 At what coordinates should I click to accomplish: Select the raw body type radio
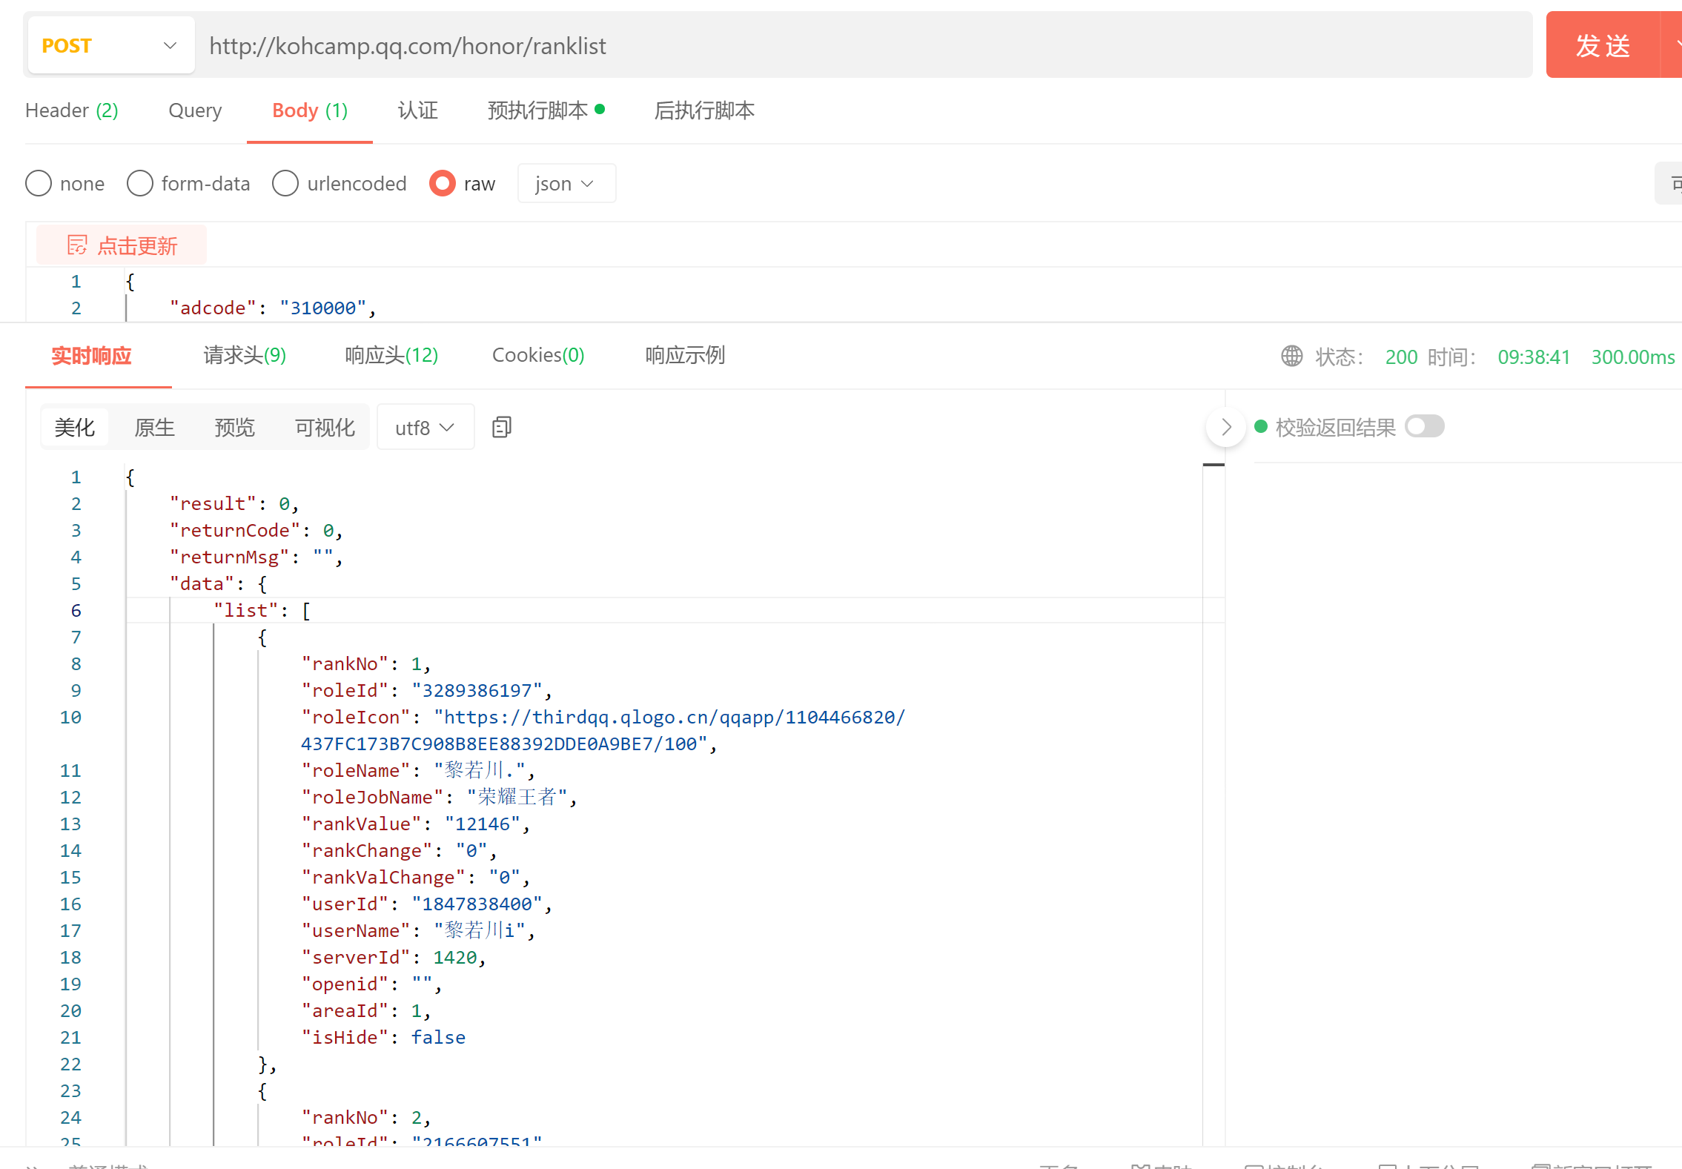coord(443,183)
